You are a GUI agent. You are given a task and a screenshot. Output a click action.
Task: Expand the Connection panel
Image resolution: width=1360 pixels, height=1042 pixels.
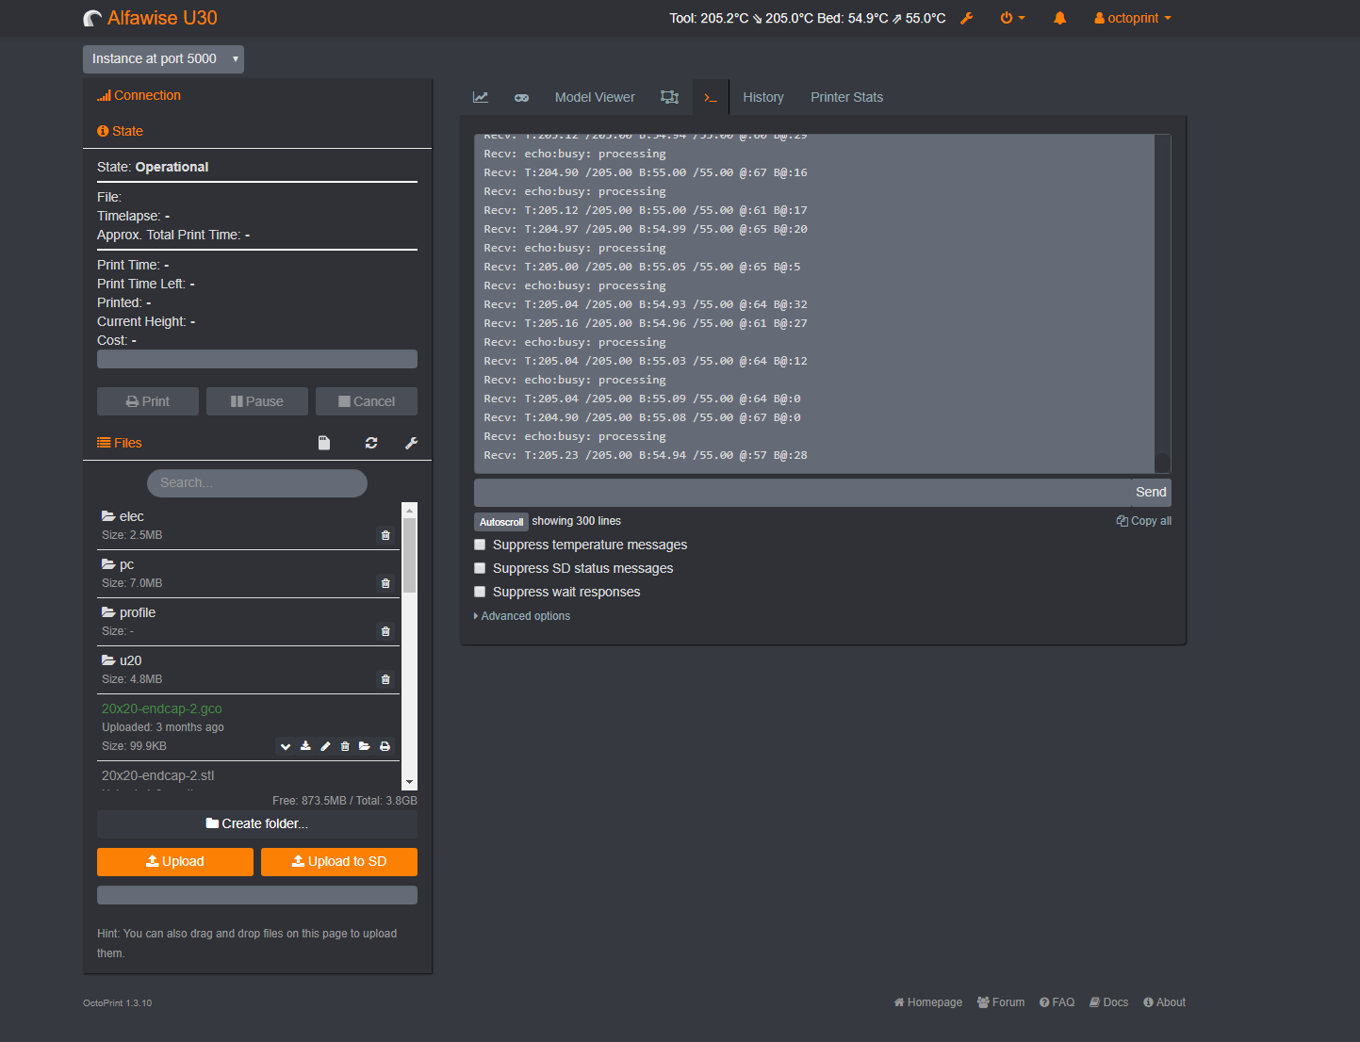click(x=139, y=95)
